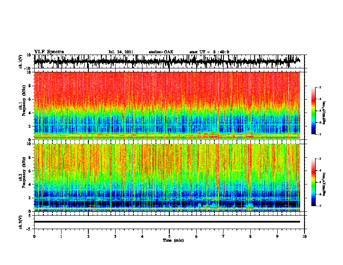This screenshot has width=343, height=265.
Task: Click the ch.1 frequency tick label "2"
Action: pyautogui.click(x=30, y=126)
